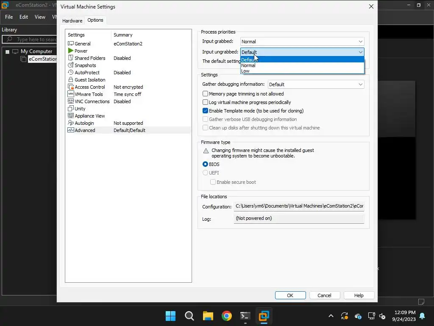Image resolution: width=434 pixels, height=326 pixels.
Task: Click "Default/Default" summary text
Action: 129,130
